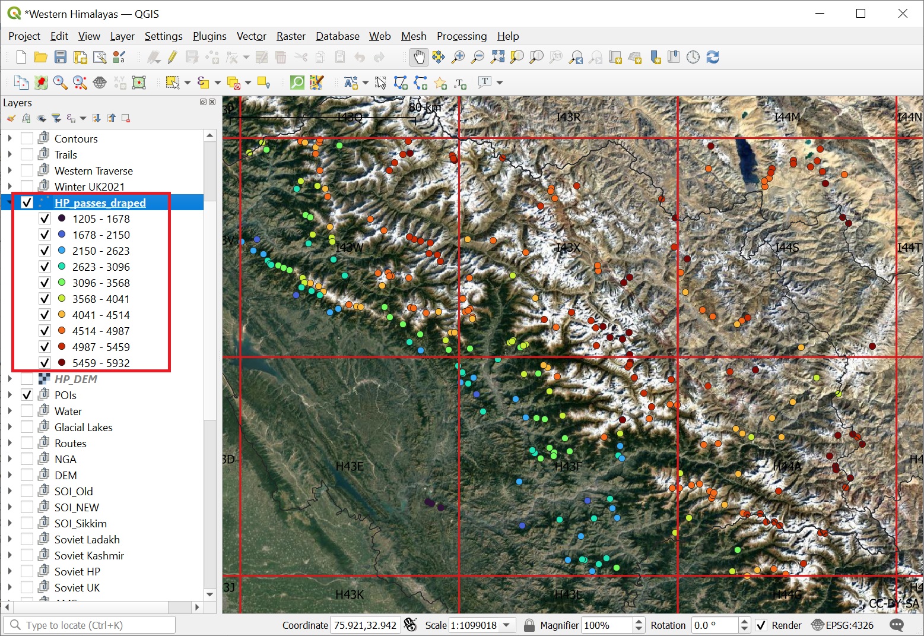Click the Identify Features green magnifier icon
The image size is (924, 636).
pyautogui.click(x=297, y=83)
